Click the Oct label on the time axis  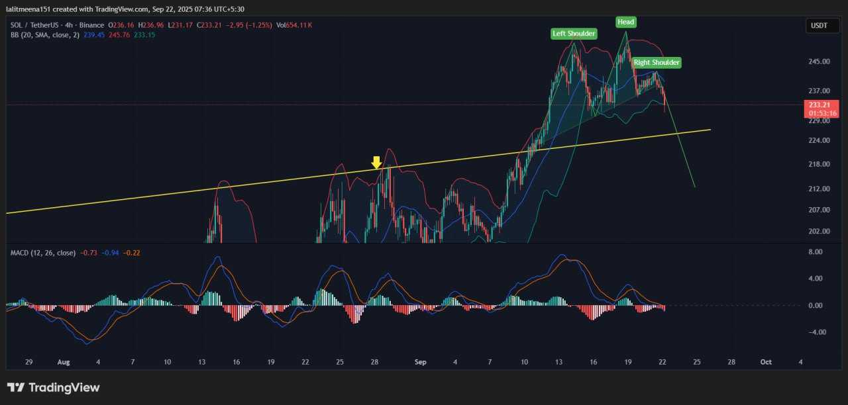766,362
